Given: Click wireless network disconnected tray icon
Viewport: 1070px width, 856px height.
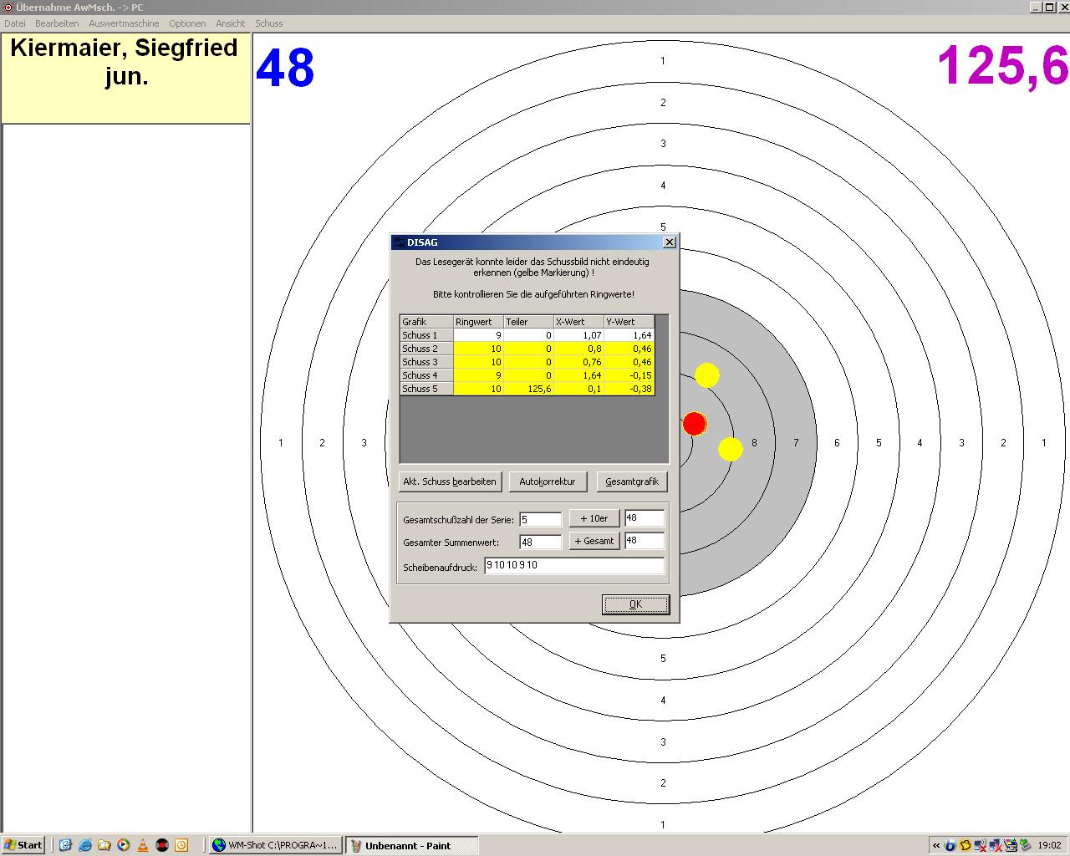Looking at the screenshot, I should [980, 845].
